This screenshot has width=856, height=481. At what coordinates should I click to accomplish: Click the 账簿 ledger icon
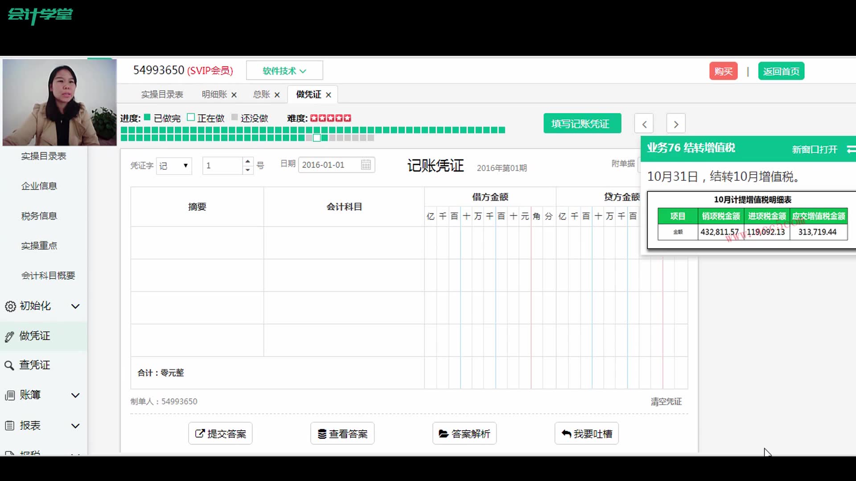(x=10, y=395)
